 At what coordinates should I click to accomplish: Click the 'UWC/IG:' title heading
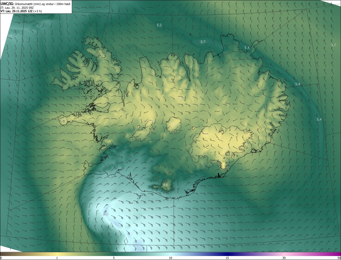point(7,3)
